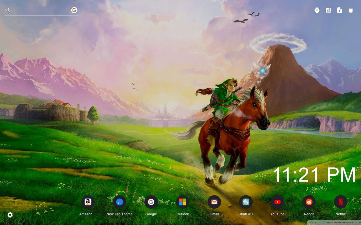The width and height of the screenshot is (361, 225).
Task: Open the Reddit shortcut
Action: coord(309,202)
